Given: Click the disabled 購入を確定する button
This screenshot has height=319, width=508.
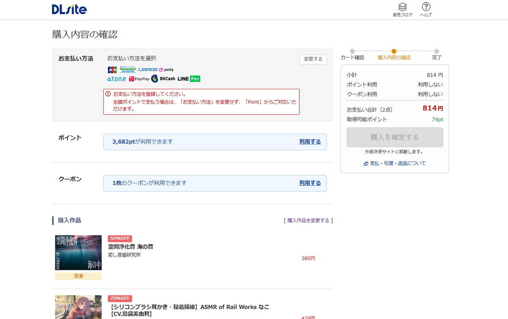Looking at the screenshot, I should (x=394, y=137).
